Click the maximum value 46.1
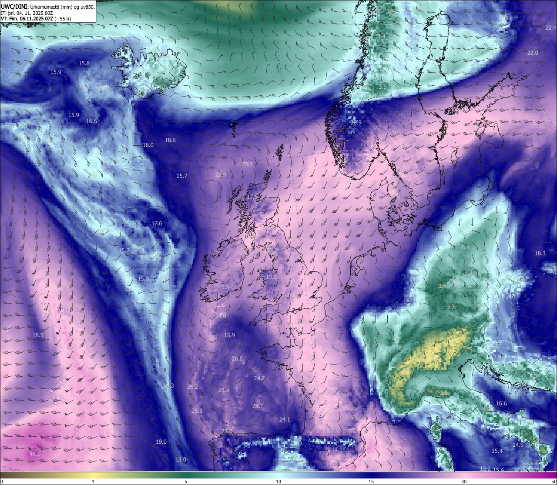Screen dimensions: 557x485 [x=35, y=454]
